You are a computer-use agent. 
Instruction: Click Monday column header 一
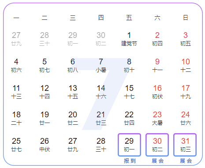16,18
